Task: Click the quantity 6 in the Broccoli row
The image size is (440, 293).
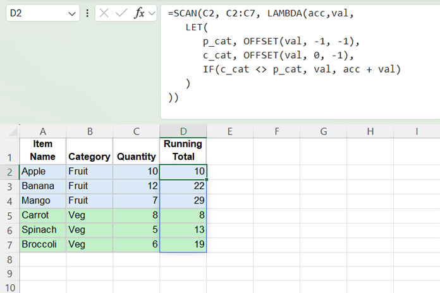Action: [137, 244]
